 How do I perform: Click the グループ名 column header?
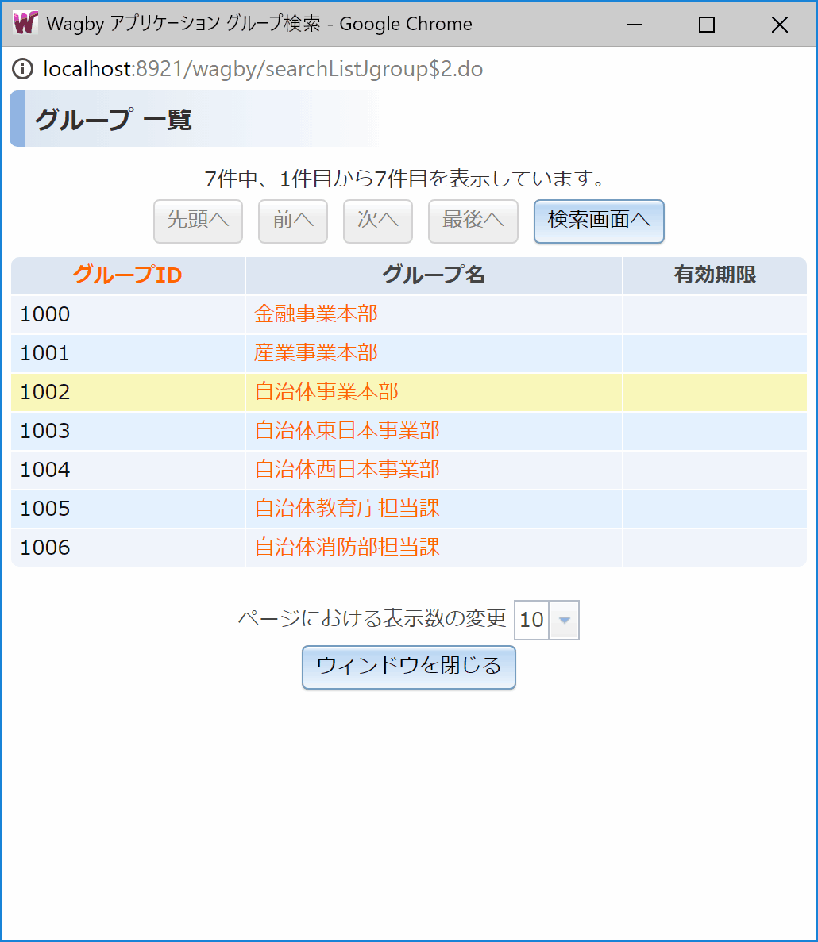pos(434,275)
